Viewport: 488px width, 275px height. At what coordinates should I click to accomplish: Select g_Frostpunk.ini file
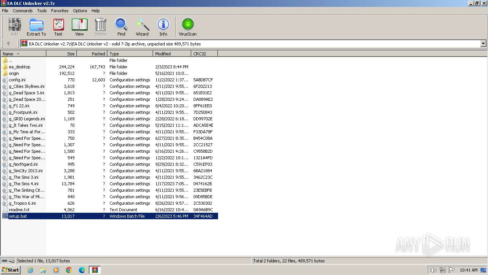[23, 112]
